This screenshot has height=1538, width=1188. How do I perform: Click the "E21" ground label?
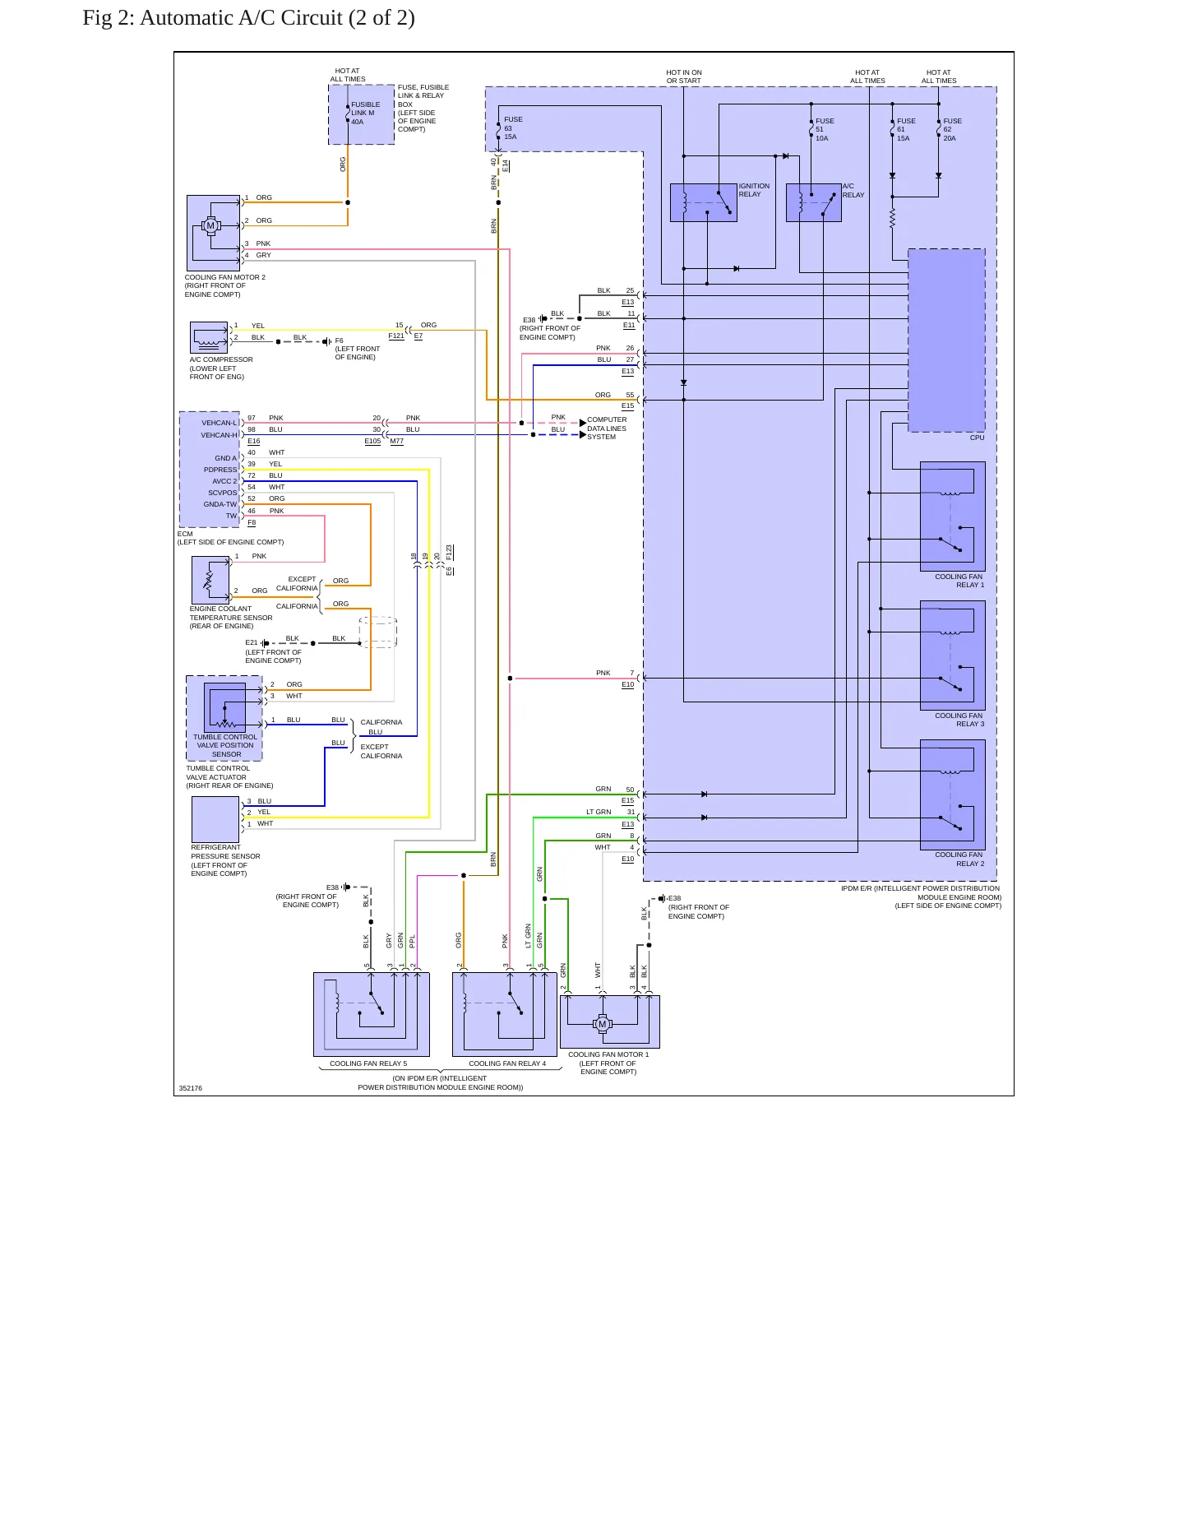pos(252,642)
